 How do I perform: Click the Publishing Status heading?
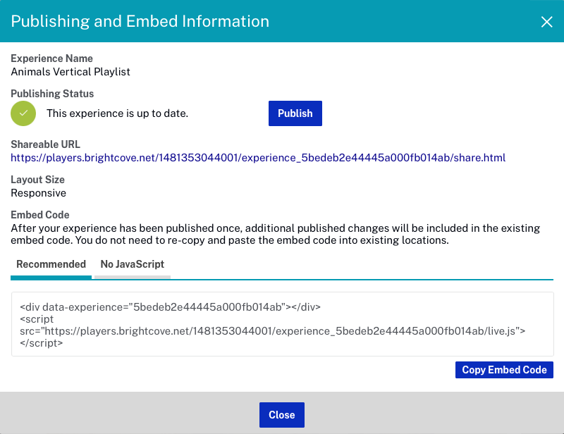52,94
